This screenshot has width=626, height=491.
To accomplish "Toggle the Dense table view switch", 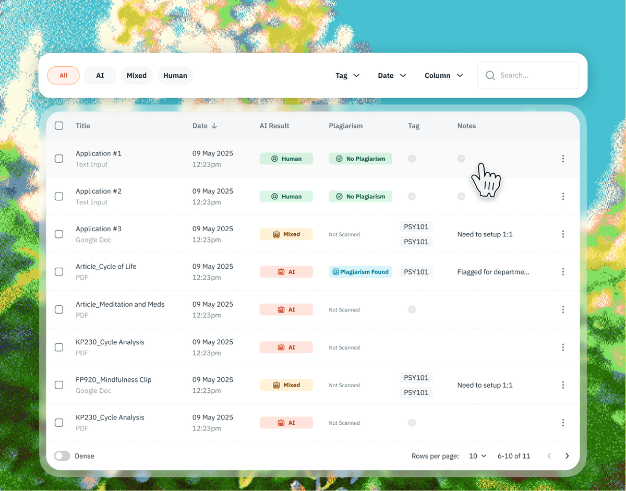I will 62,456.
